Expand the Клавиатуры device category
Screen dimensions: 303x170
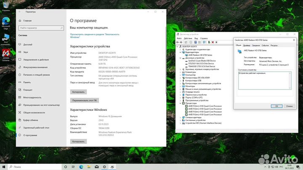tap(181, 72)
